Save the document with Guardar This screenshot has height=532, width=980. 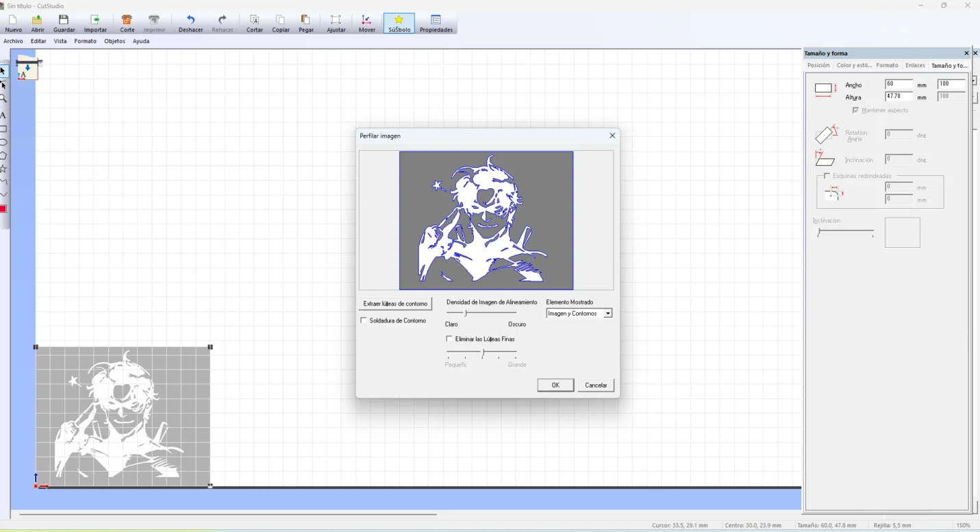(x=64, y=23)
